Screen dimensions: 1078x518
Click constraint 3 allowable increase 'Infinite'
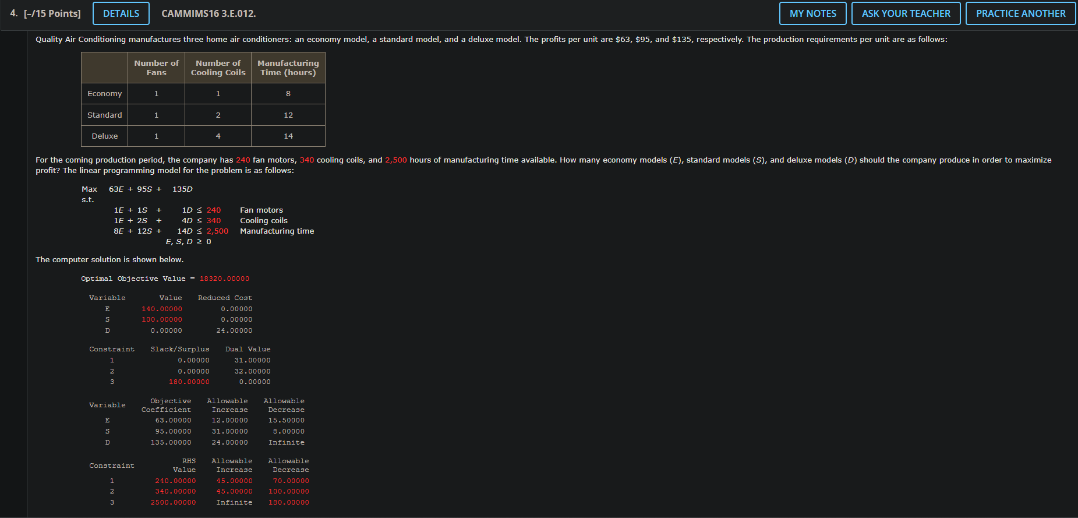coord(234,502)
